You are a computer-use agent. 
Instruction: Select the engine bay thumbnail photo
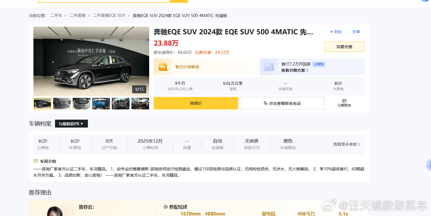(81, 104)
